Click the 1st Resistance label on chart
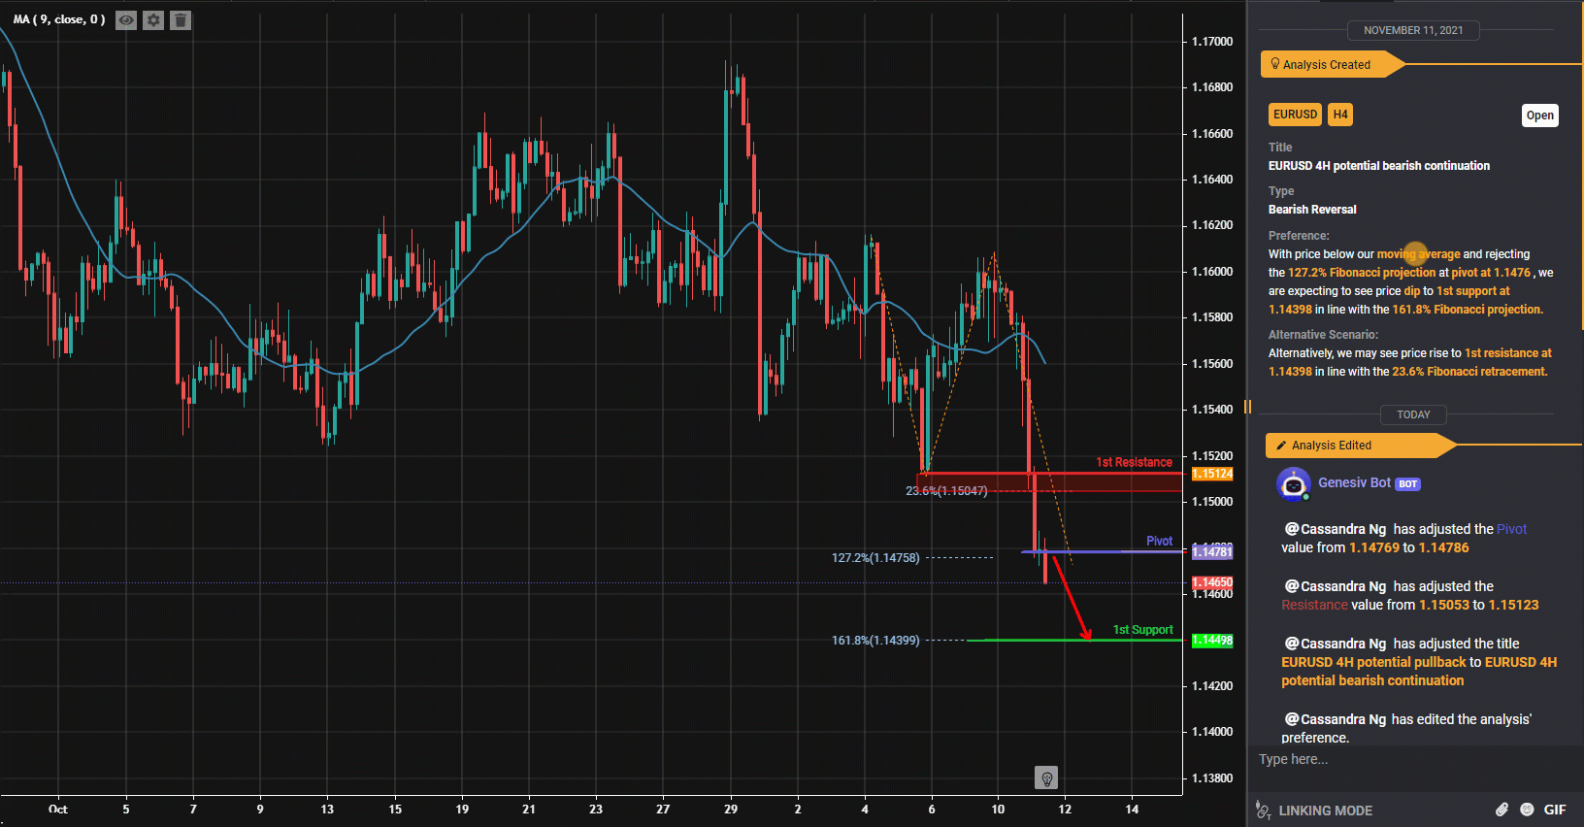 coord(1134,462)
